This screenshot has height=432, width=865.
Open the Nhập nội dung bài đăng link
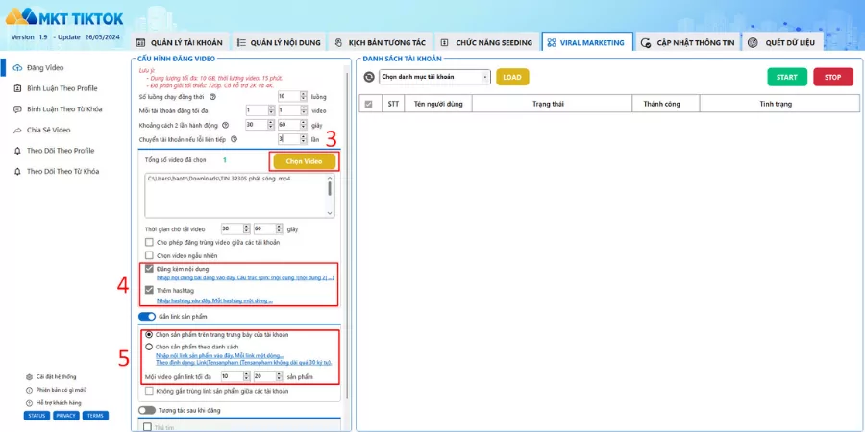(x=245, y=277)
